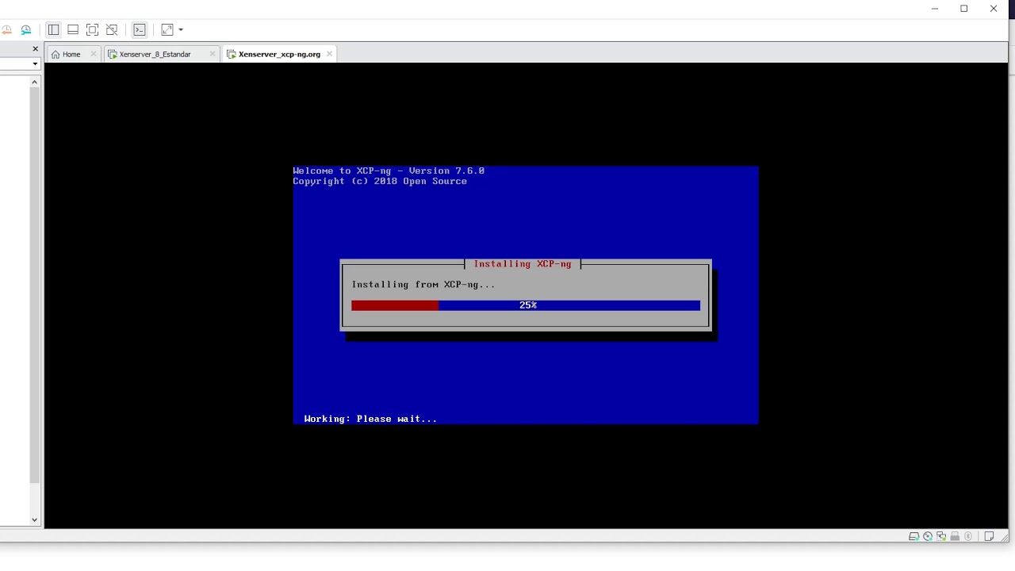Click the network adapter status icon

tap(941, 536)
